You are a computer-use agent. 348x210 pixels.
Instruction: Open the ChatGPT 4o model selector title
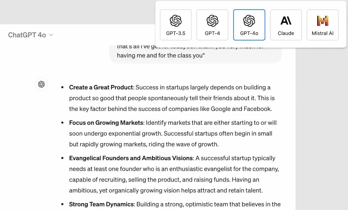coord(27,35)
